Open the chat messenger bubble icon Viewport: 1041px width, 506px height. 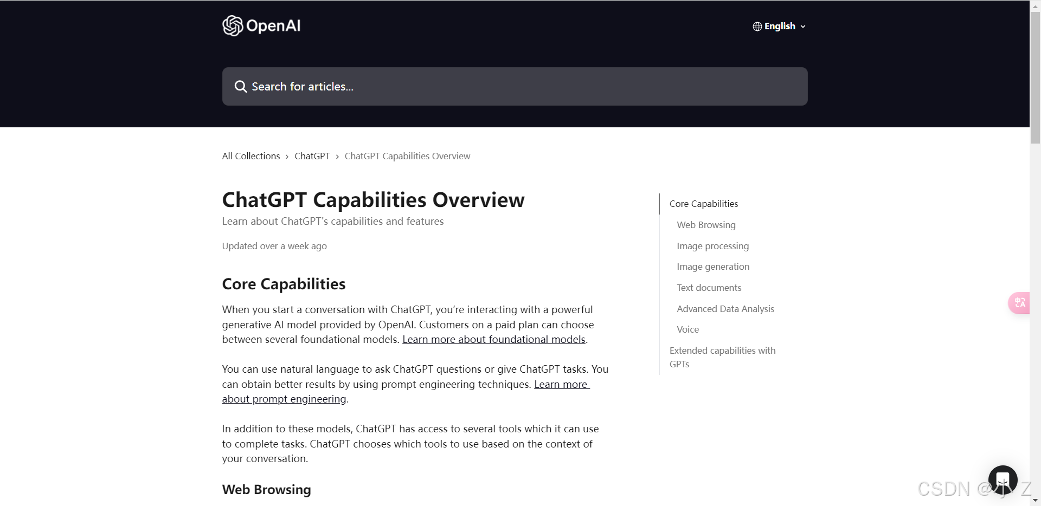pyautogui.click(x=1003, y=480)
